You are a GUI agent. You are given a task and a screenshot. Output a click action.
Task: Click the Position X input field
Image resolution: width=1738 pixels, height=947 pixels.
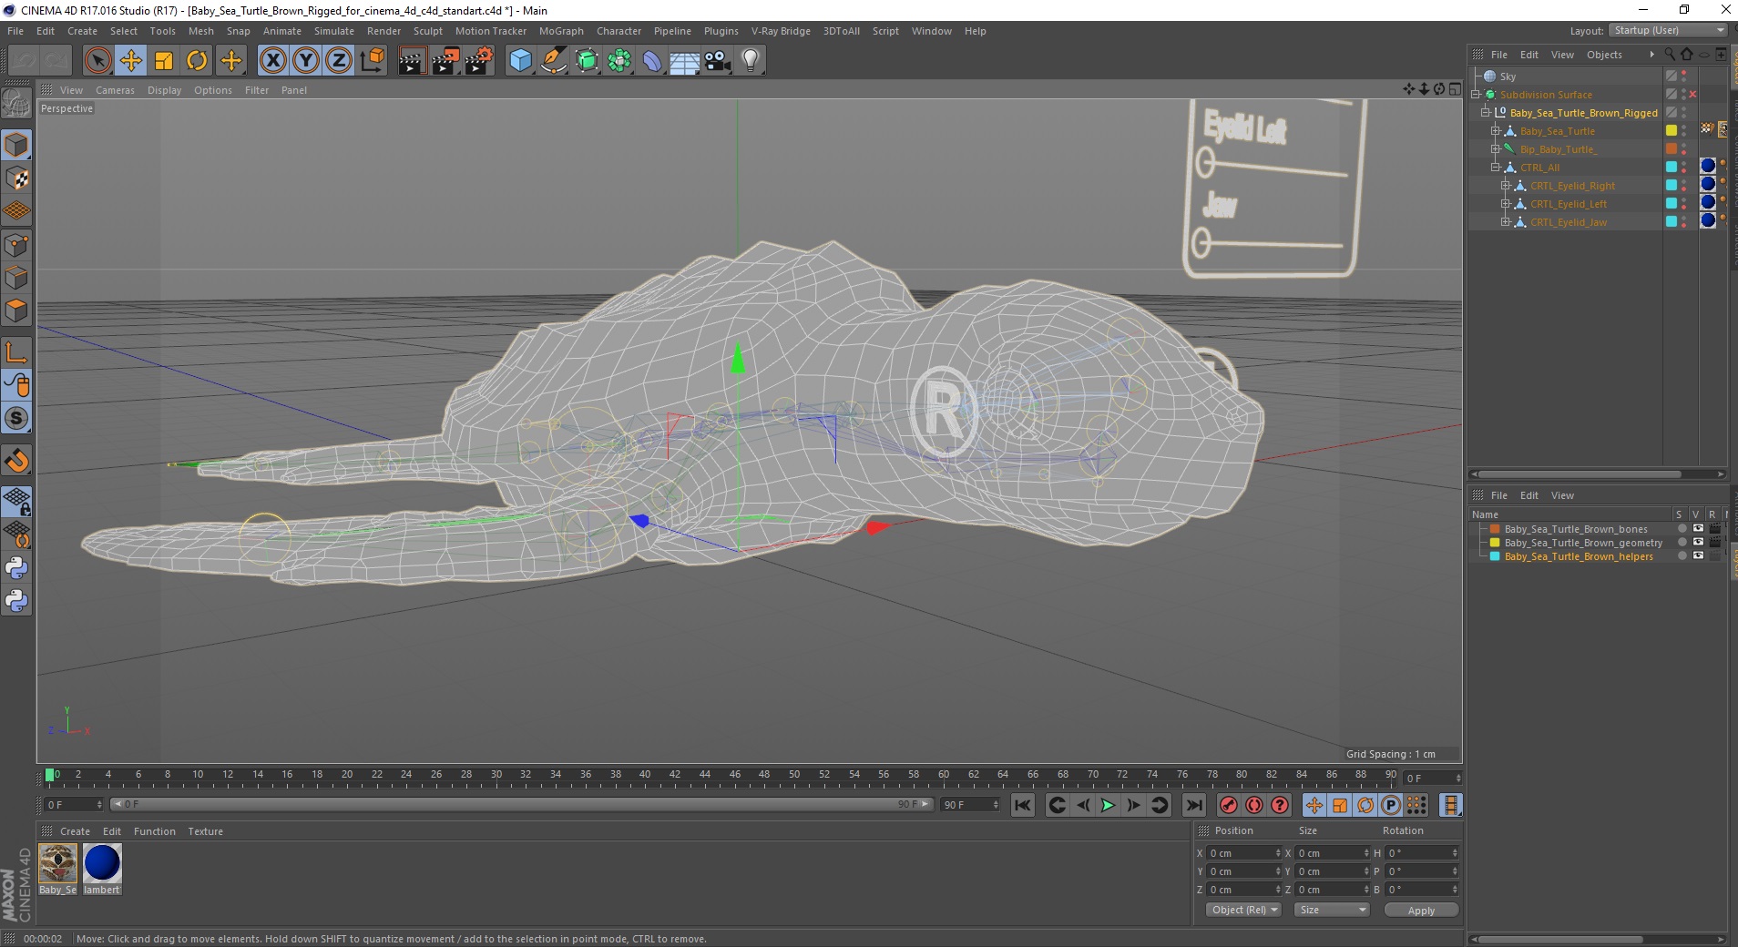pos(1243,853)
